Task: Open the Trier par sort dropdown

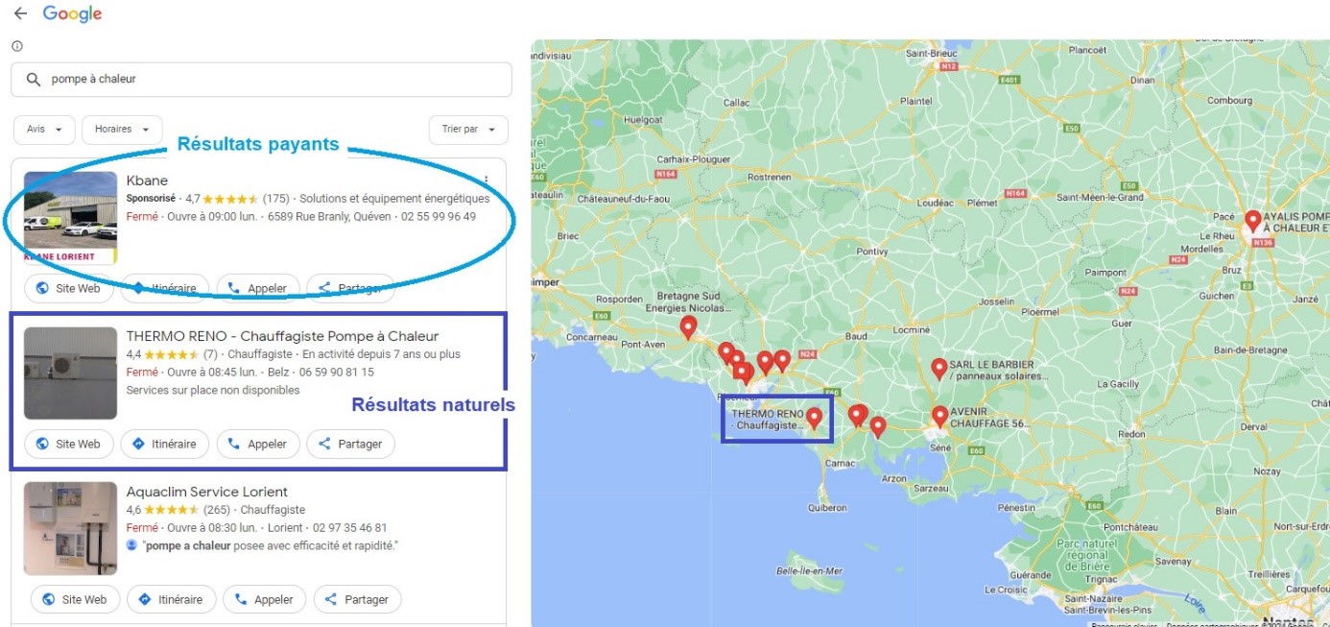Action: [468, 130]
